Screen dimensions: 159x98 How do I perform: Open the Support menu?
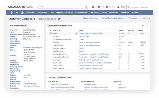coord(135,13)
